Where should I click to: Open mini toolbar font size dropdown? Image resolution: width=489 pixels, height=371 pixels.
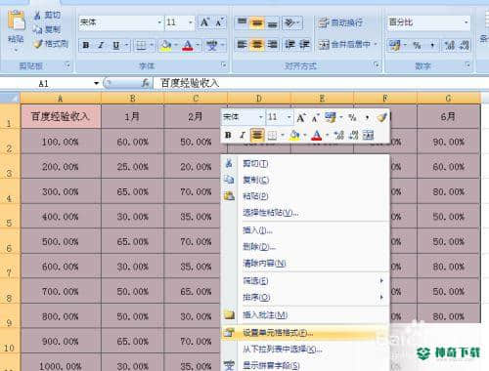289,117
